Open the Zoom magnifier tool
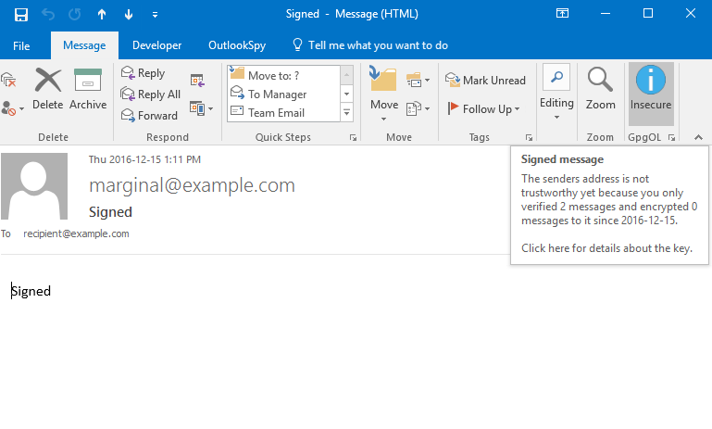Viewport: 712px width, 429px height. tap(600, 89)
